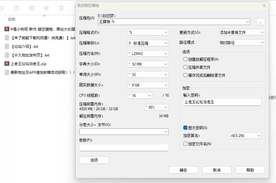Select 最新地址及APP请发邮箱自动获取 file name
Screen dimensions: 276x183
43,72
